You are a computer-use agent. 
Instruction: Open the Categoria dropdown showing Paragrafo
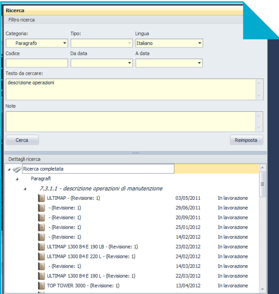pyautogui.click(x=65, y=43)
